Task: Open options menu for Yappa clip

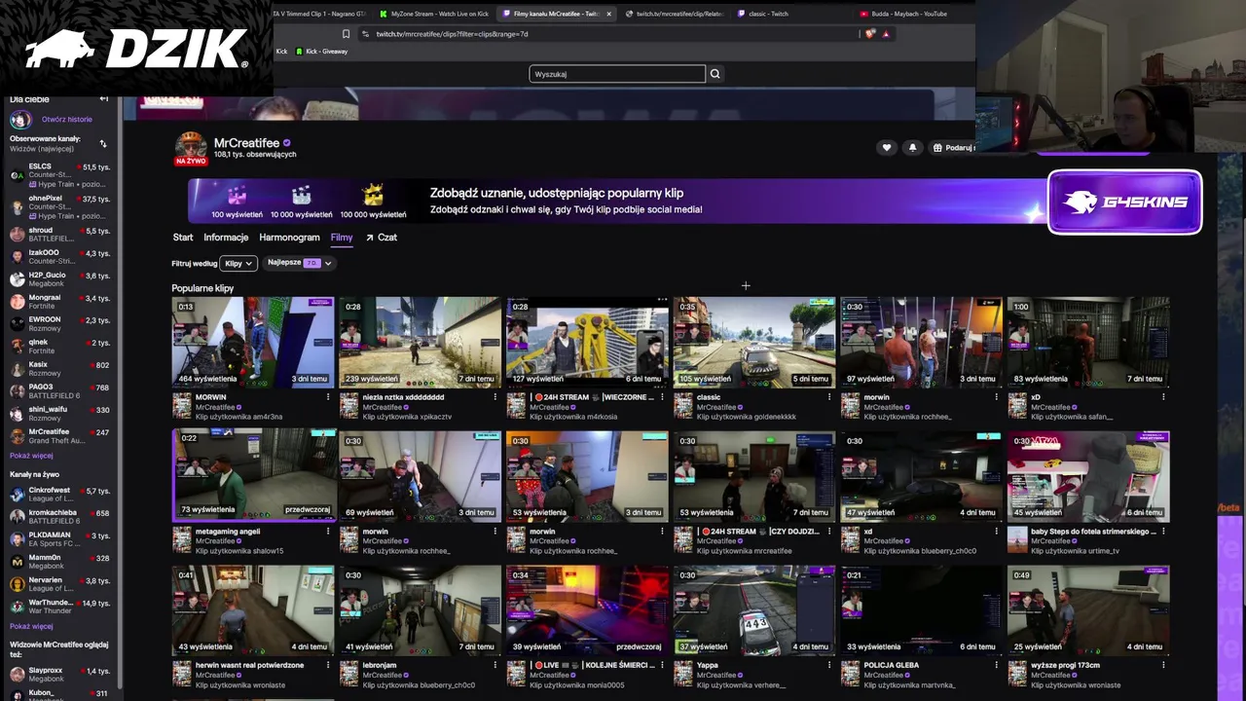Action: pos(829,665)
